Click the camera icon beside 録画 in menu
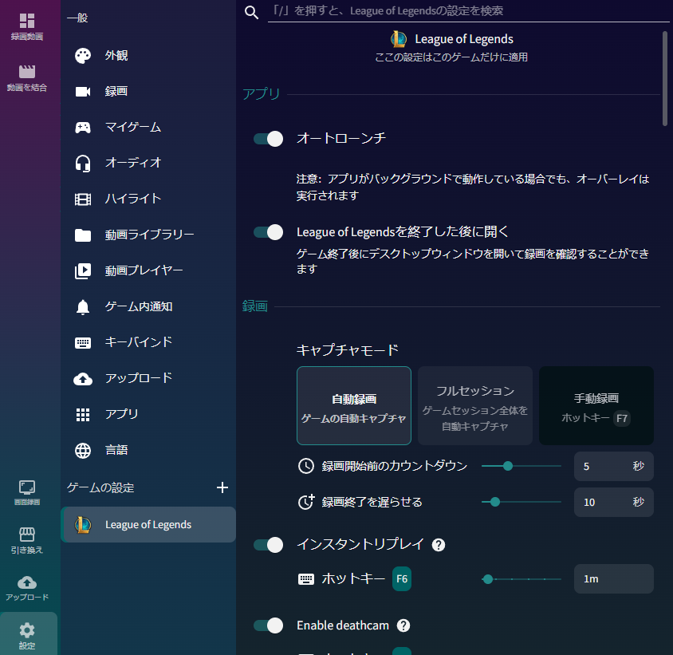This screenshot has height=655, width=673. (83, 92)
